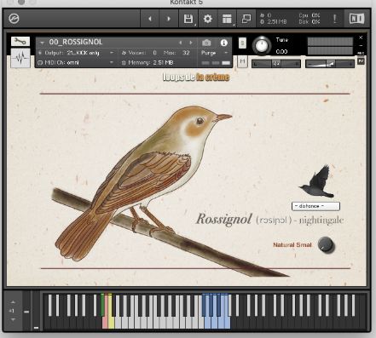Click the Kontakt logo icon
376x338 pixels.
(x=14, y=19)
